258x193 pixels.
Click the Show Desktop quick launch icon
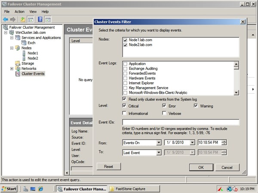33,189
